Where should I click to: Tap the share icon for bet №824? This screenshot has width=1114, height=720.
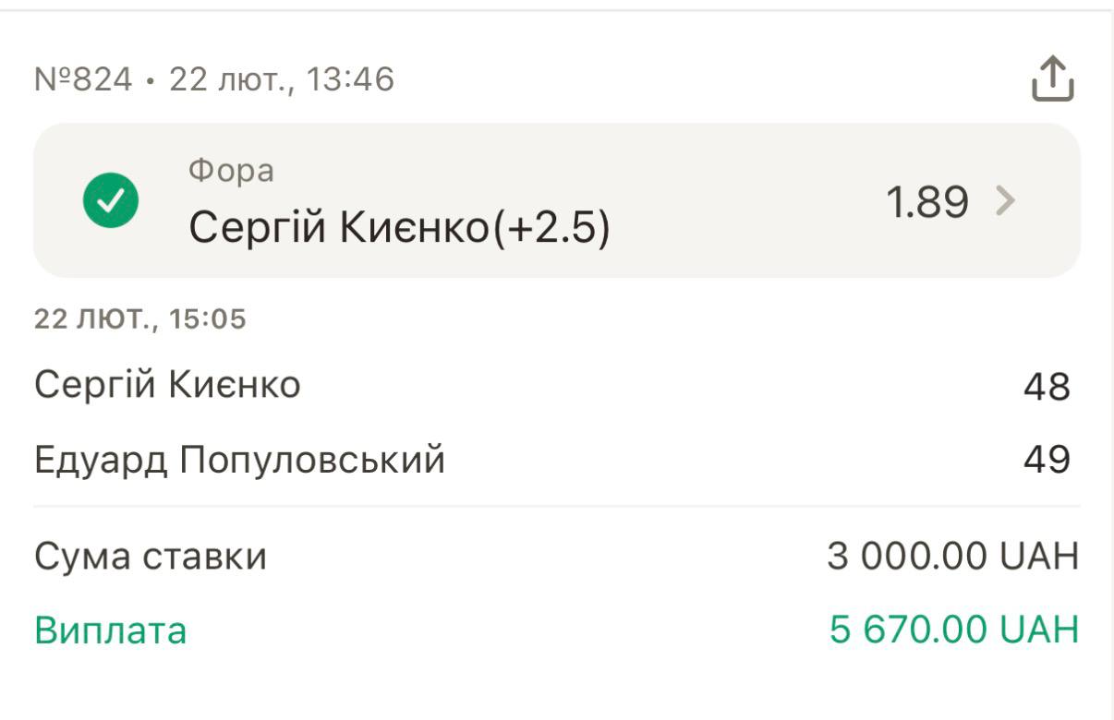pos(1052,78)
